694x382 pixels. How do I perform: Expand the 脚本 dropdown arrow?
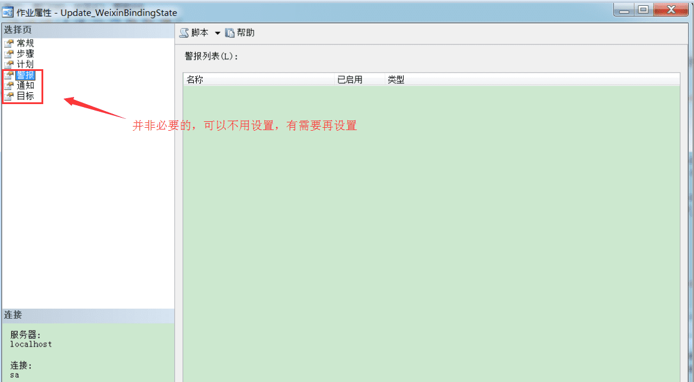(218, 33)
